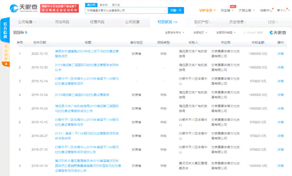Click the 招投标 9 section heading
Screen dimensions: 292x176
click(20, 33)
